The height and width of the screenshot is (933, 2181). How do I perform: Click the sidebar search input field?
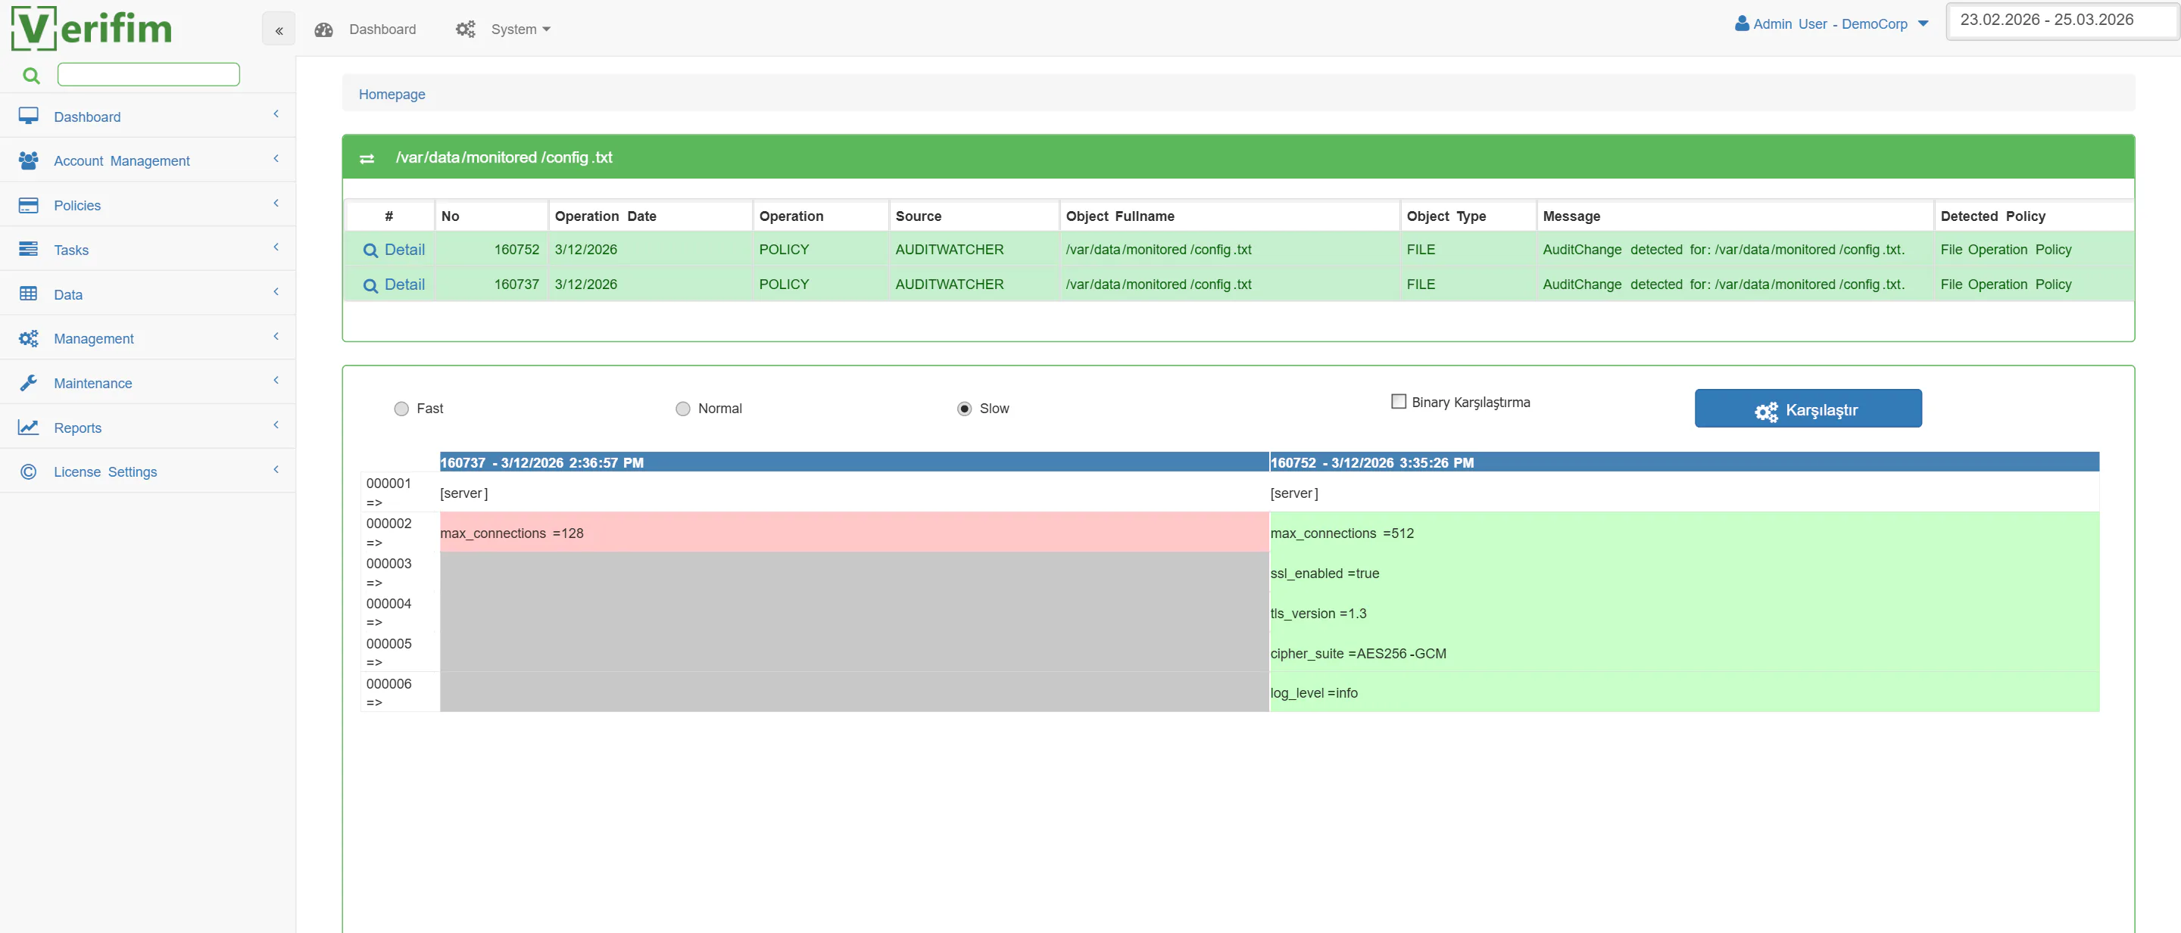coord(148,74)
